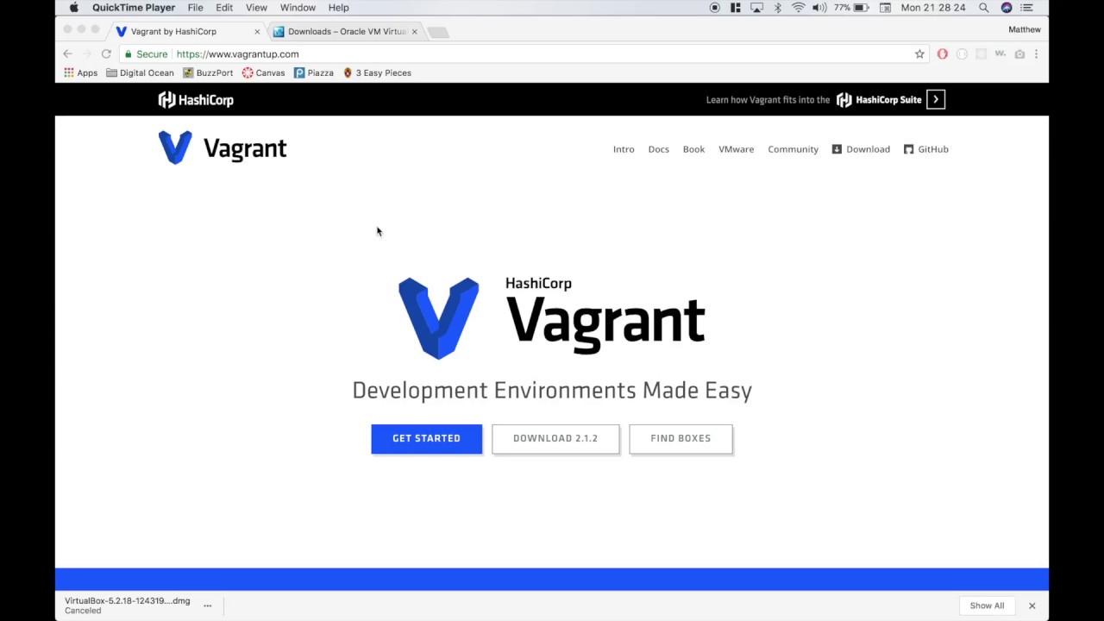Click the battery status icon
This screenshot has width=1104, height=621.
[861, 8]
